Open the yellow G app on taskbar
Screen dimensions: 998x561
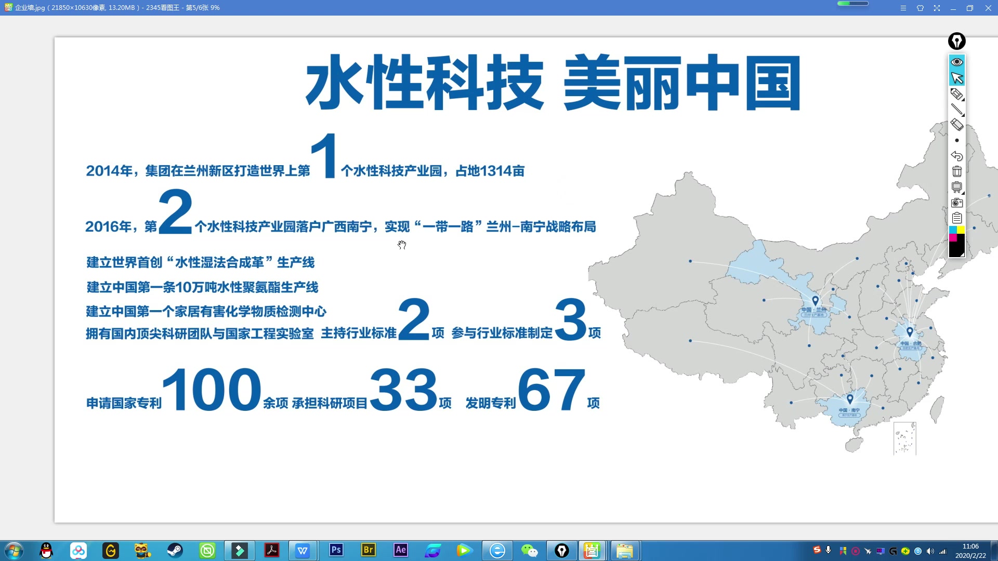tap(111, 551)
